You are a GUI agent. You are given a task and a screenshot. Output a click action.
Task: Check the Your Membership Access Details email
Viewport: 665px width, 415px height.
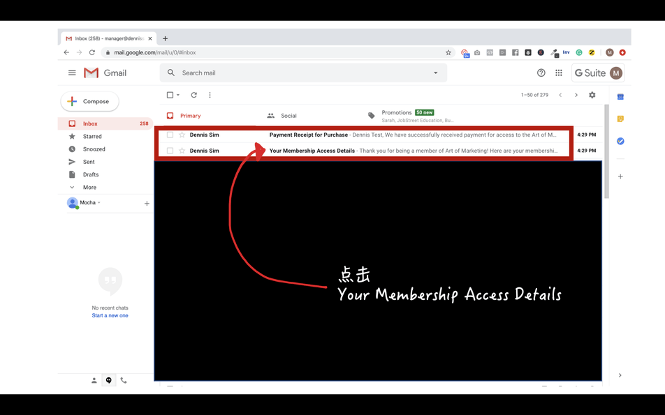[170, 151]
